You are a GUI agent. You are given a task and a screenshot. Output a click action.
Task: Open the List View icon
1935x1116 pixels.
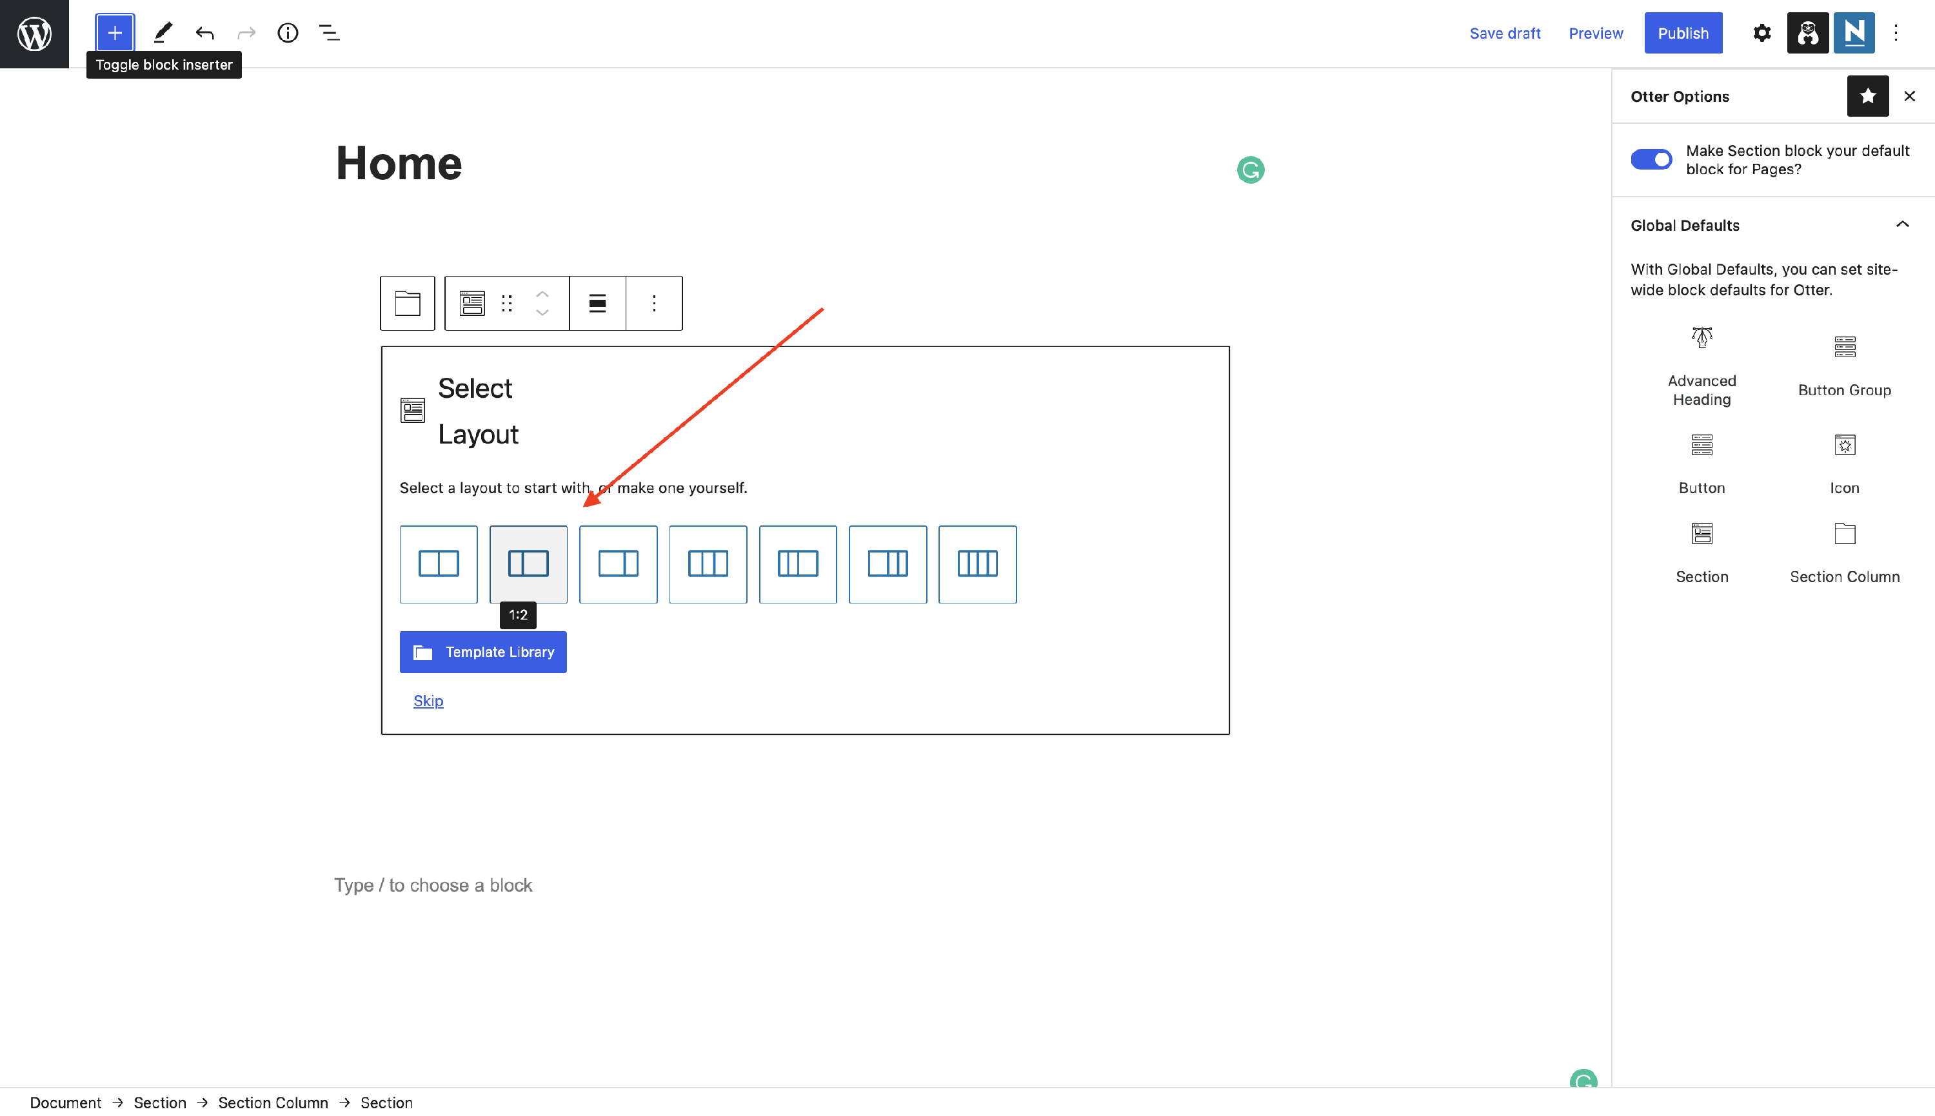[329, 33]
